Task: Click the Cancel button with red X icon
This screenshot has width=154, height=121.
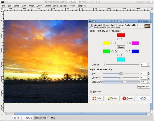Action: (128, 98)
